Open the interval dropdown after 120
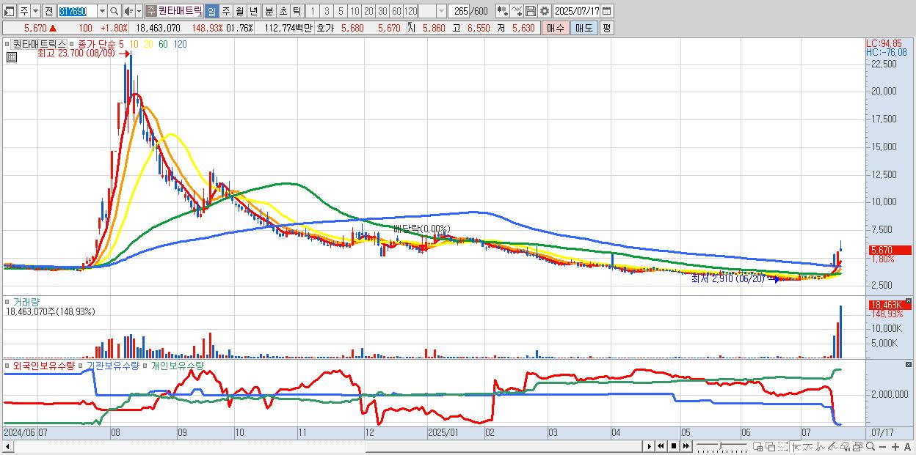916x455 pixels. pyautogui.click(x=441, y=11)
